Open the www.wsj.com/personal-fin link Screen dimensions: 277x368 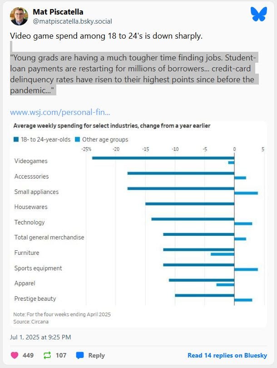click(x=60, y=112)
